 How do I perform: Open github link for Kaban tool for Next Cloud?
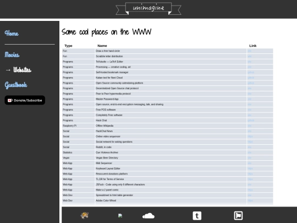tap(251, 78)
